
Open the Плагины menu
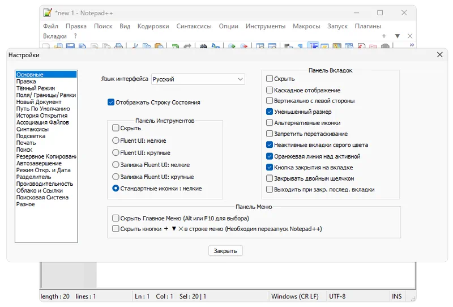coord(367,26)
